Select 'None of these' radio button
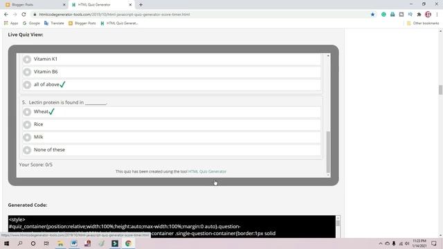This screenshot has height=249, width=443. click(x=27, y=150)
